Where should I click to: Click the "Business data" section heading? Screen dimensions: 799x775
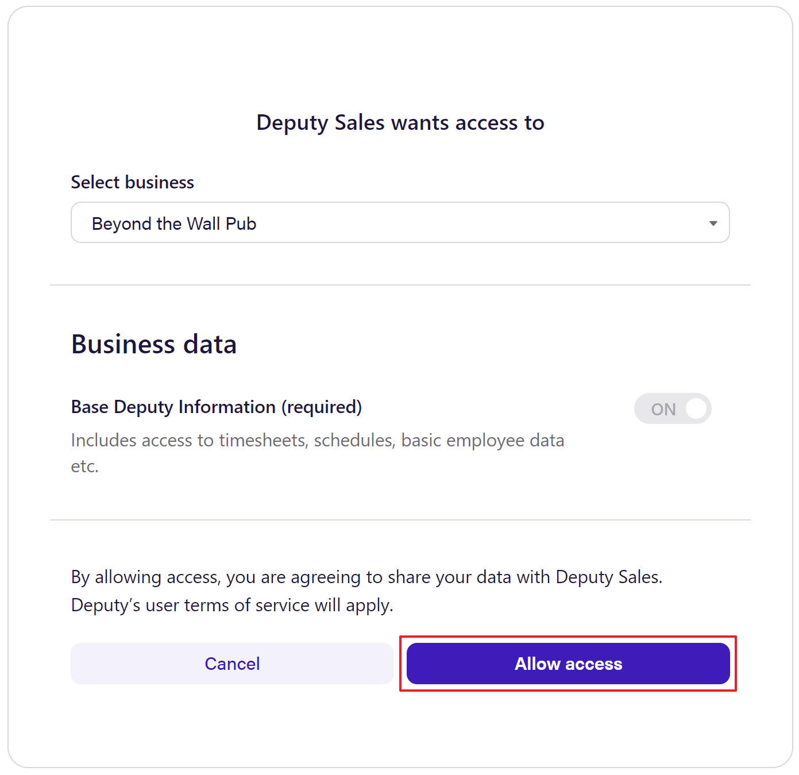(x=153, y=344)
